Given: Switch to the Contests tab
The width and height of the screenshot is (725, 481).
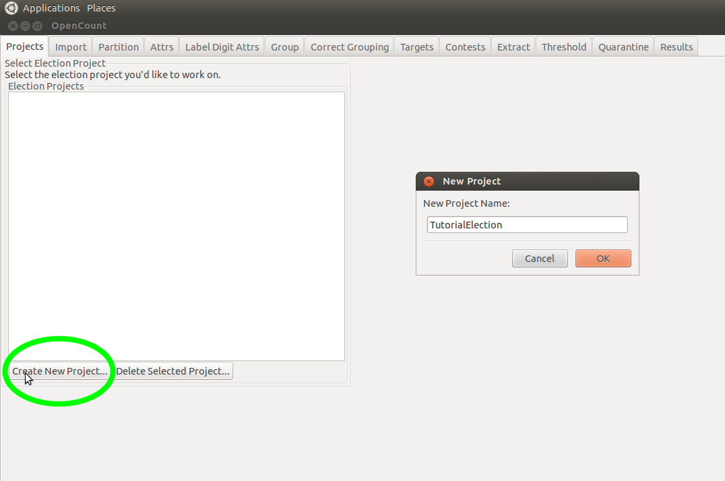Looking at the screenshot, I should click(465, 46).
